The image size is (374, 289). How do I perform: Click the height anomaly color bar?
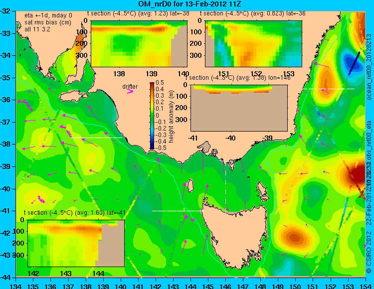tap(152, 116)
